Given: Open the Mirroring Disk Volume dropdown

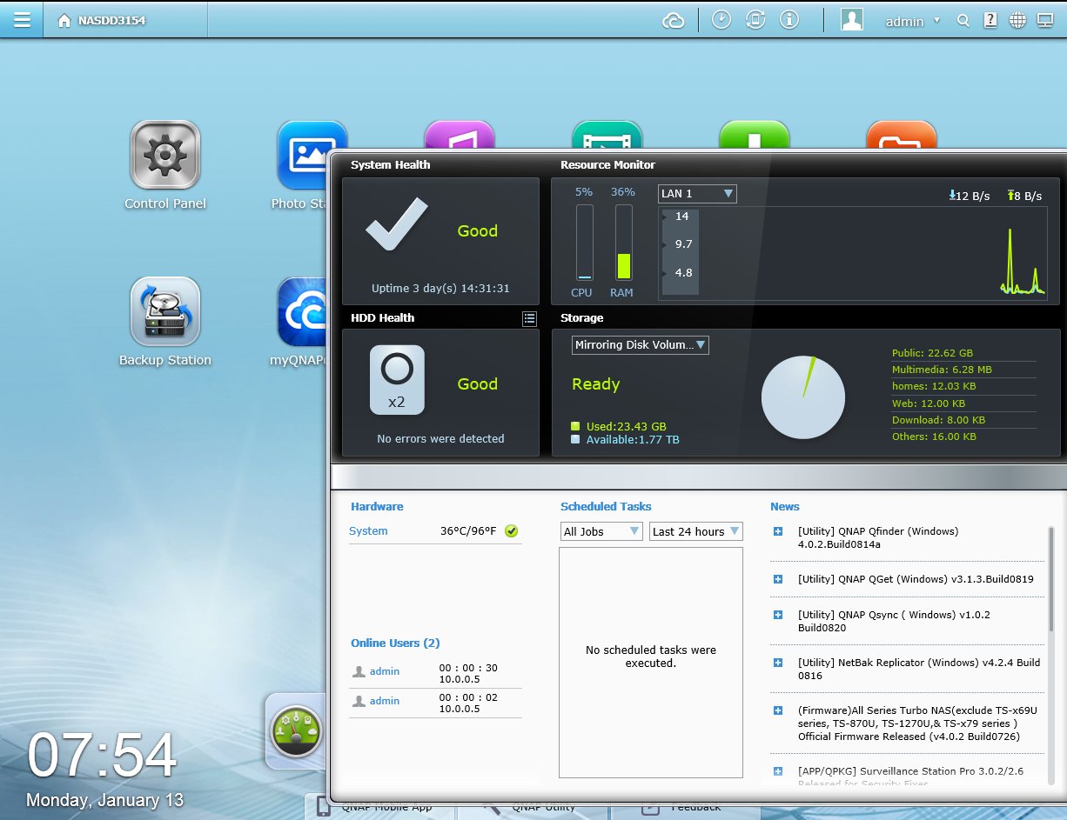Looking at the screenshot, I should click(641, 344).
